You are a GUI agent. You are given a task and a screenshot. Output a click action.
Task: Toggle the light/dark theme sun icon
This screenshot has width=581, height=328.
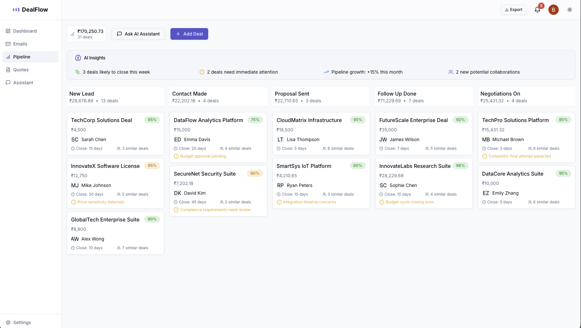click(x=570, y=10)
